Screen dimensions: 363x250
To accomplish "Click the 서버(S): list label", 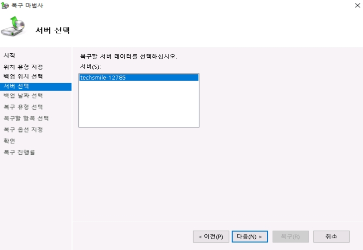I will pos(90,67).
